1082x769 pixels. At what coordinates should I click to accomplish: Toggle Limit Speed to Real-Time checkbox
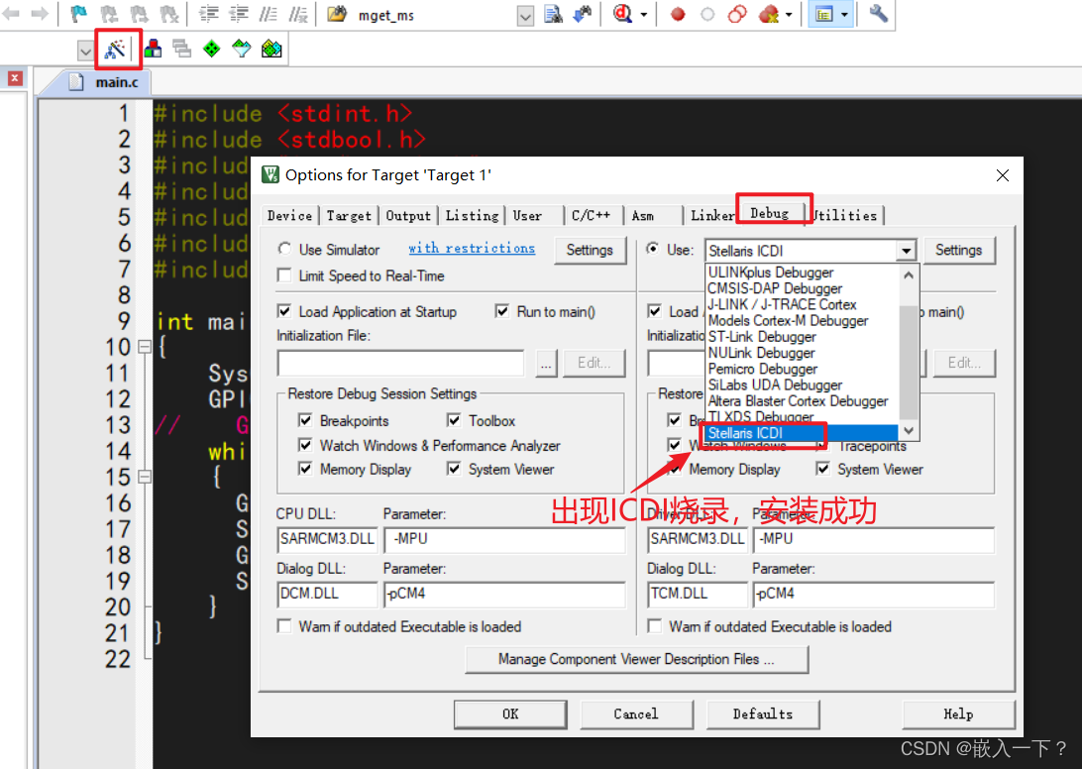(x=283, y=275)
